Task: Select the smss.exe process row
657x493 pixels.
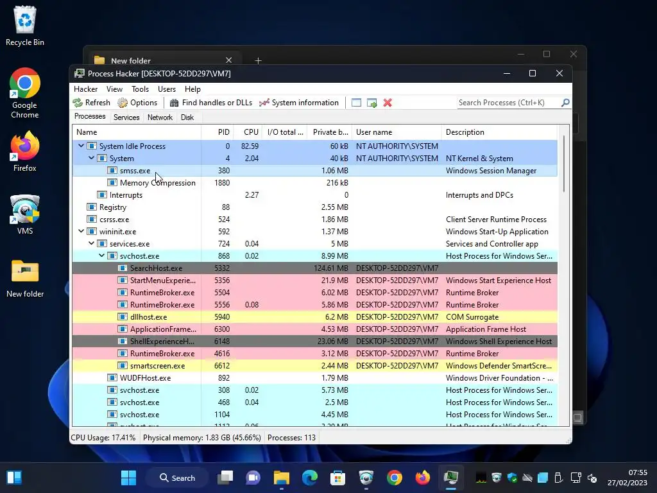Action: pyautogui.click(x=314, y=171)
